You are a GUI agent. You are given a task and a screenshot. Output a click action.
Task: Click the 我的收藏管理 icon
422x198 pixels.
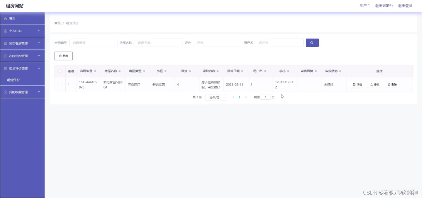pos(5,92)
